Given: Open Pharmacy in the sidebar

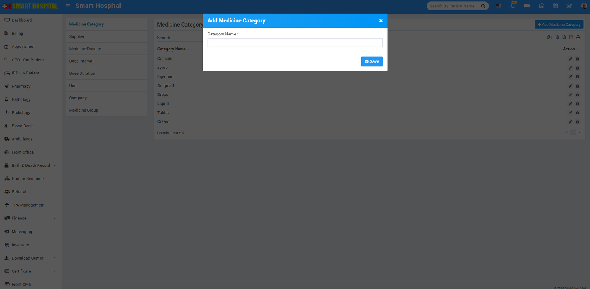Looking at the screenshot, I should coord(21,86).
